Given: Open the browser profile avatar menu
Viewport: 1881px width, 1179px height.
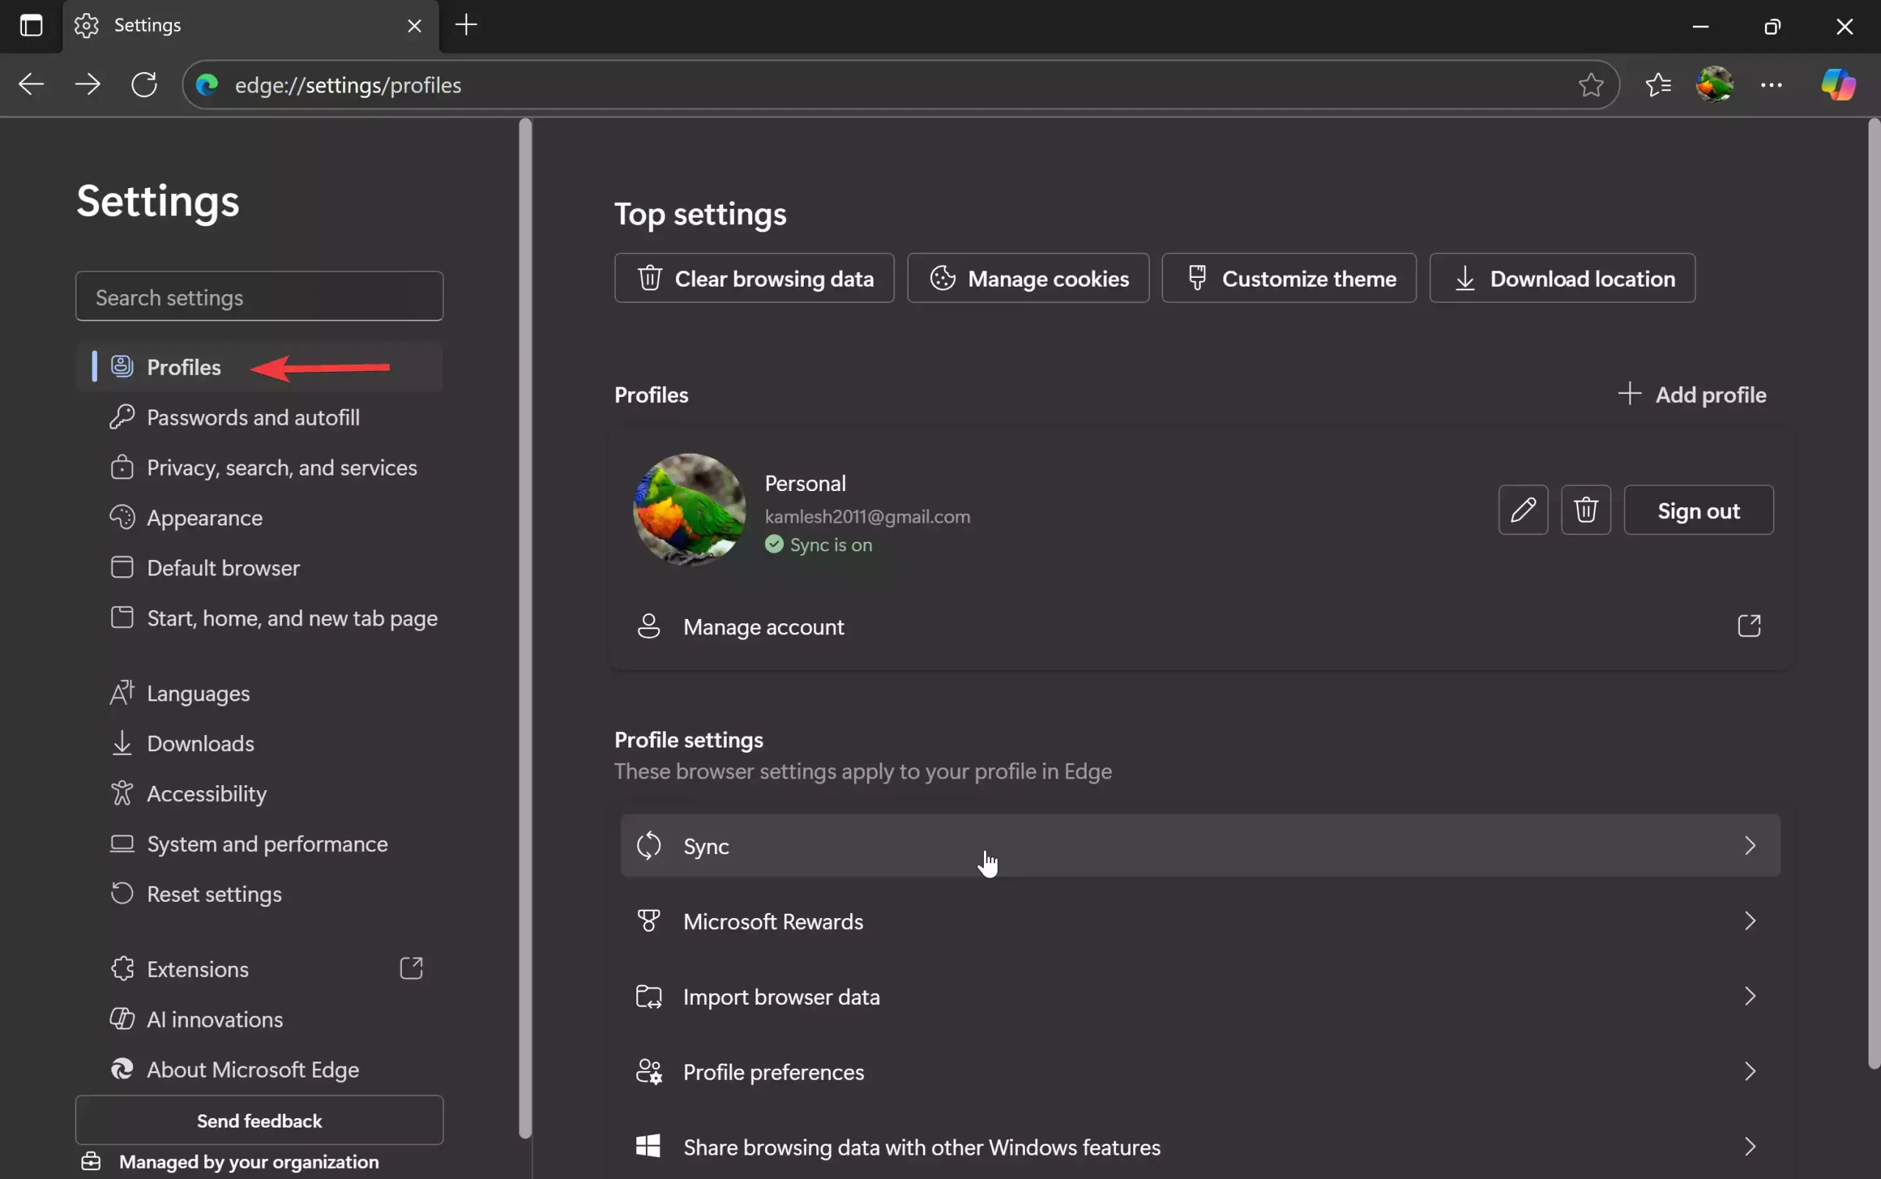Looking at the screenshot, I should 1715,85.
